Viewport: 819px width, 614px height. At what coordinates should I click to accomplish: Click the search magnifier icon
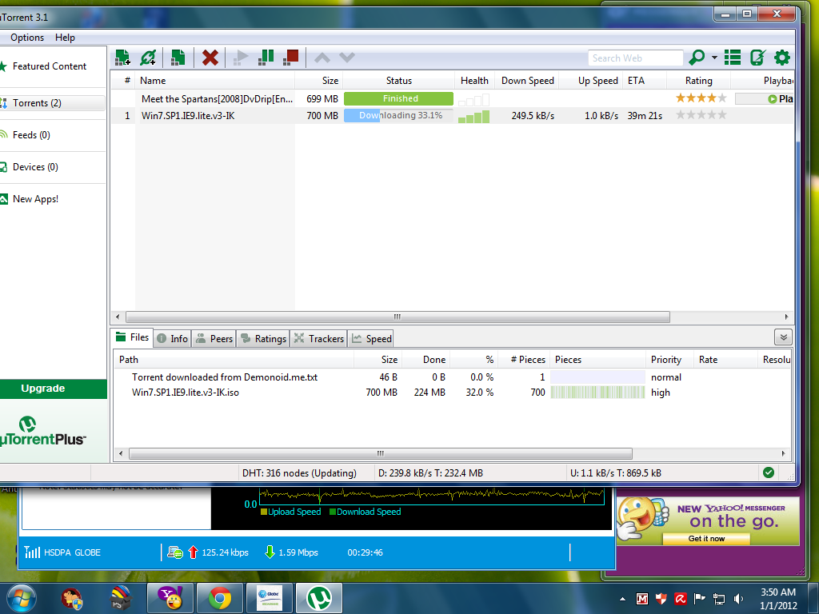click(x=697, y=58)
